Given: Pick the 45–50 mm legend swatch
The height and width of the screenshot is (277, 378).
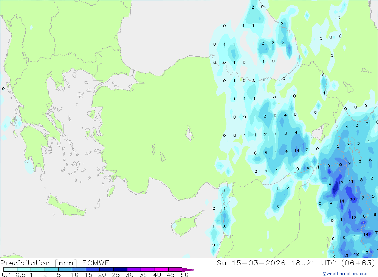Looking at the screenshot, I should click(175, 269).
